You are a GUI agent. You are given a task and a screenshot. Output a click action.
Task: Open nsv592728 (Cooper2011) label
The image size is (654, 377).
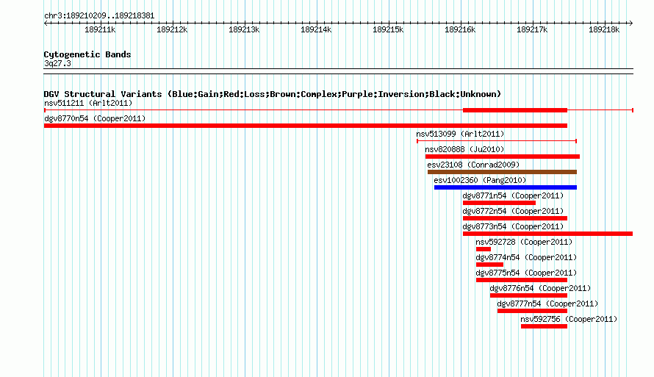click(x=524, y=242)
